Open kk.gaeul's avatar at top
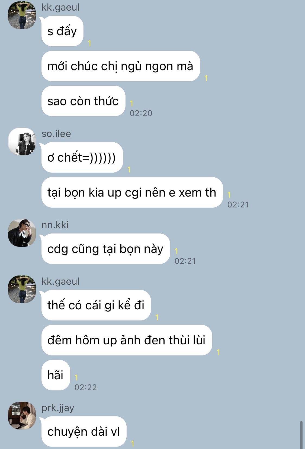This screenshot has height=449, width=305. (x=22, y=15)
